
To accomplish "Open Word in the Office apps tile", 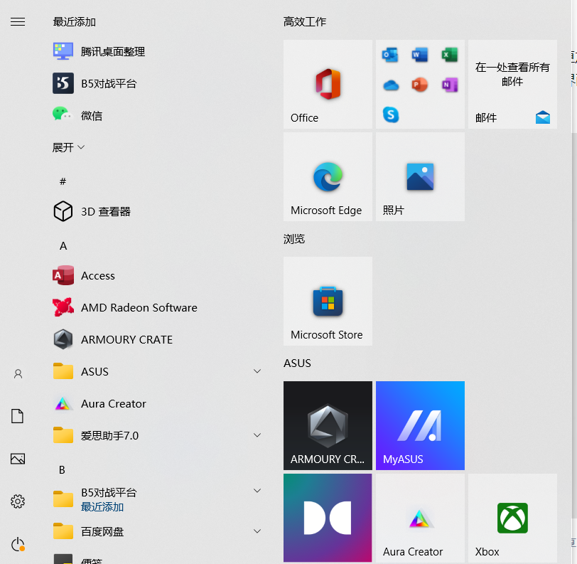I will coord(420,55).
